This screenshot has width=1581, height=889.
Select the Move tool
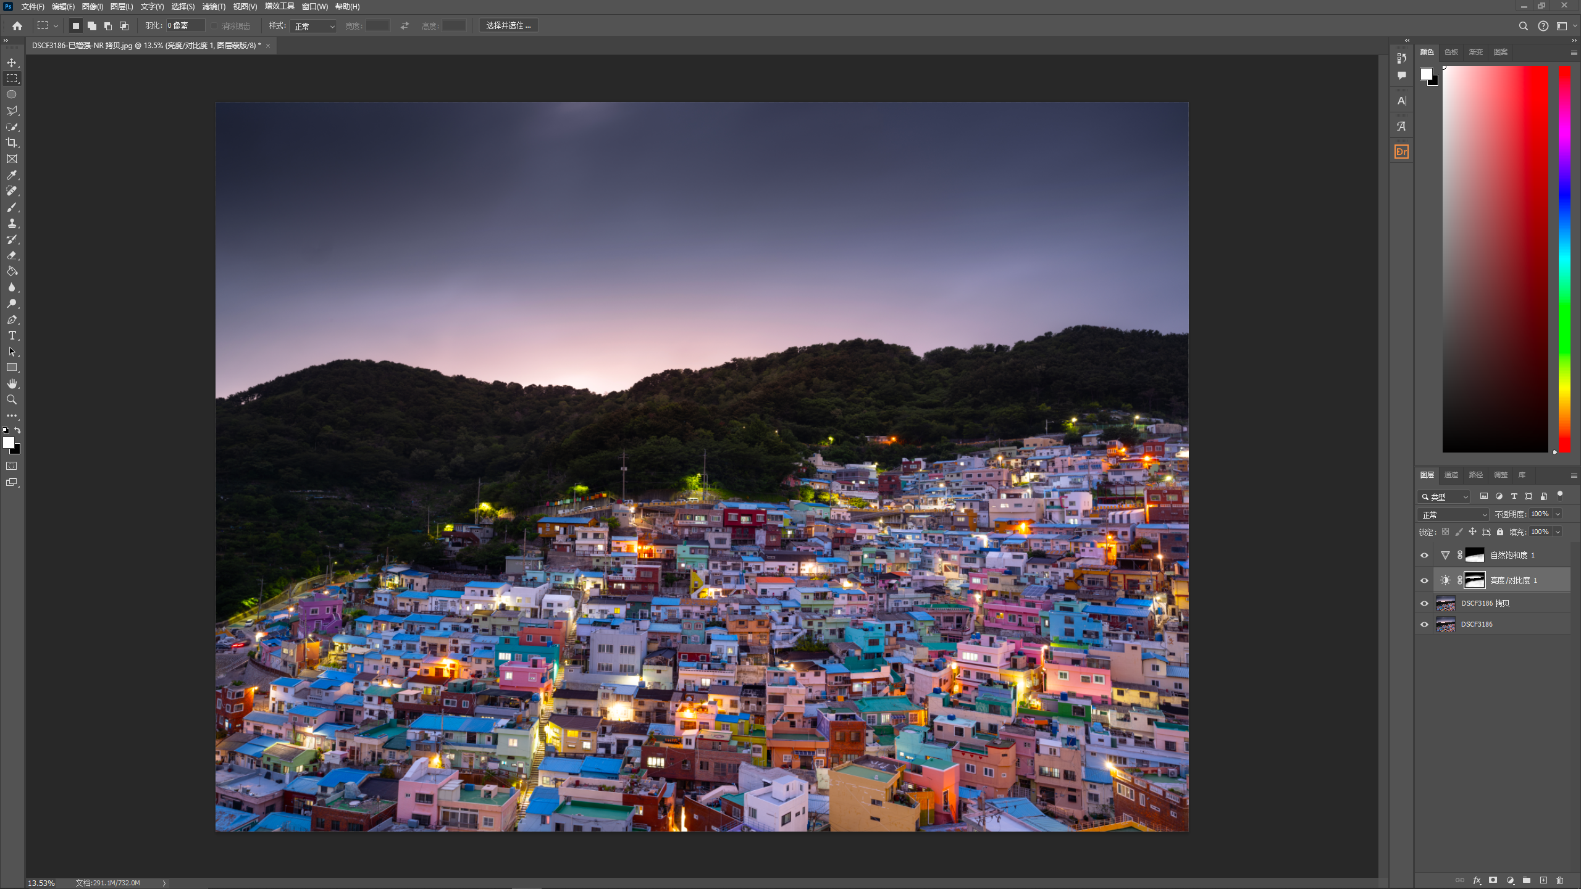[12, 62]
